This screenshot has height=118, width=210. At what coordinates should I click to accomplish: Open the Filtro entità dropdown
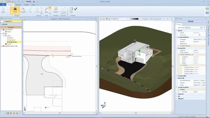click(x=201, y=28)
